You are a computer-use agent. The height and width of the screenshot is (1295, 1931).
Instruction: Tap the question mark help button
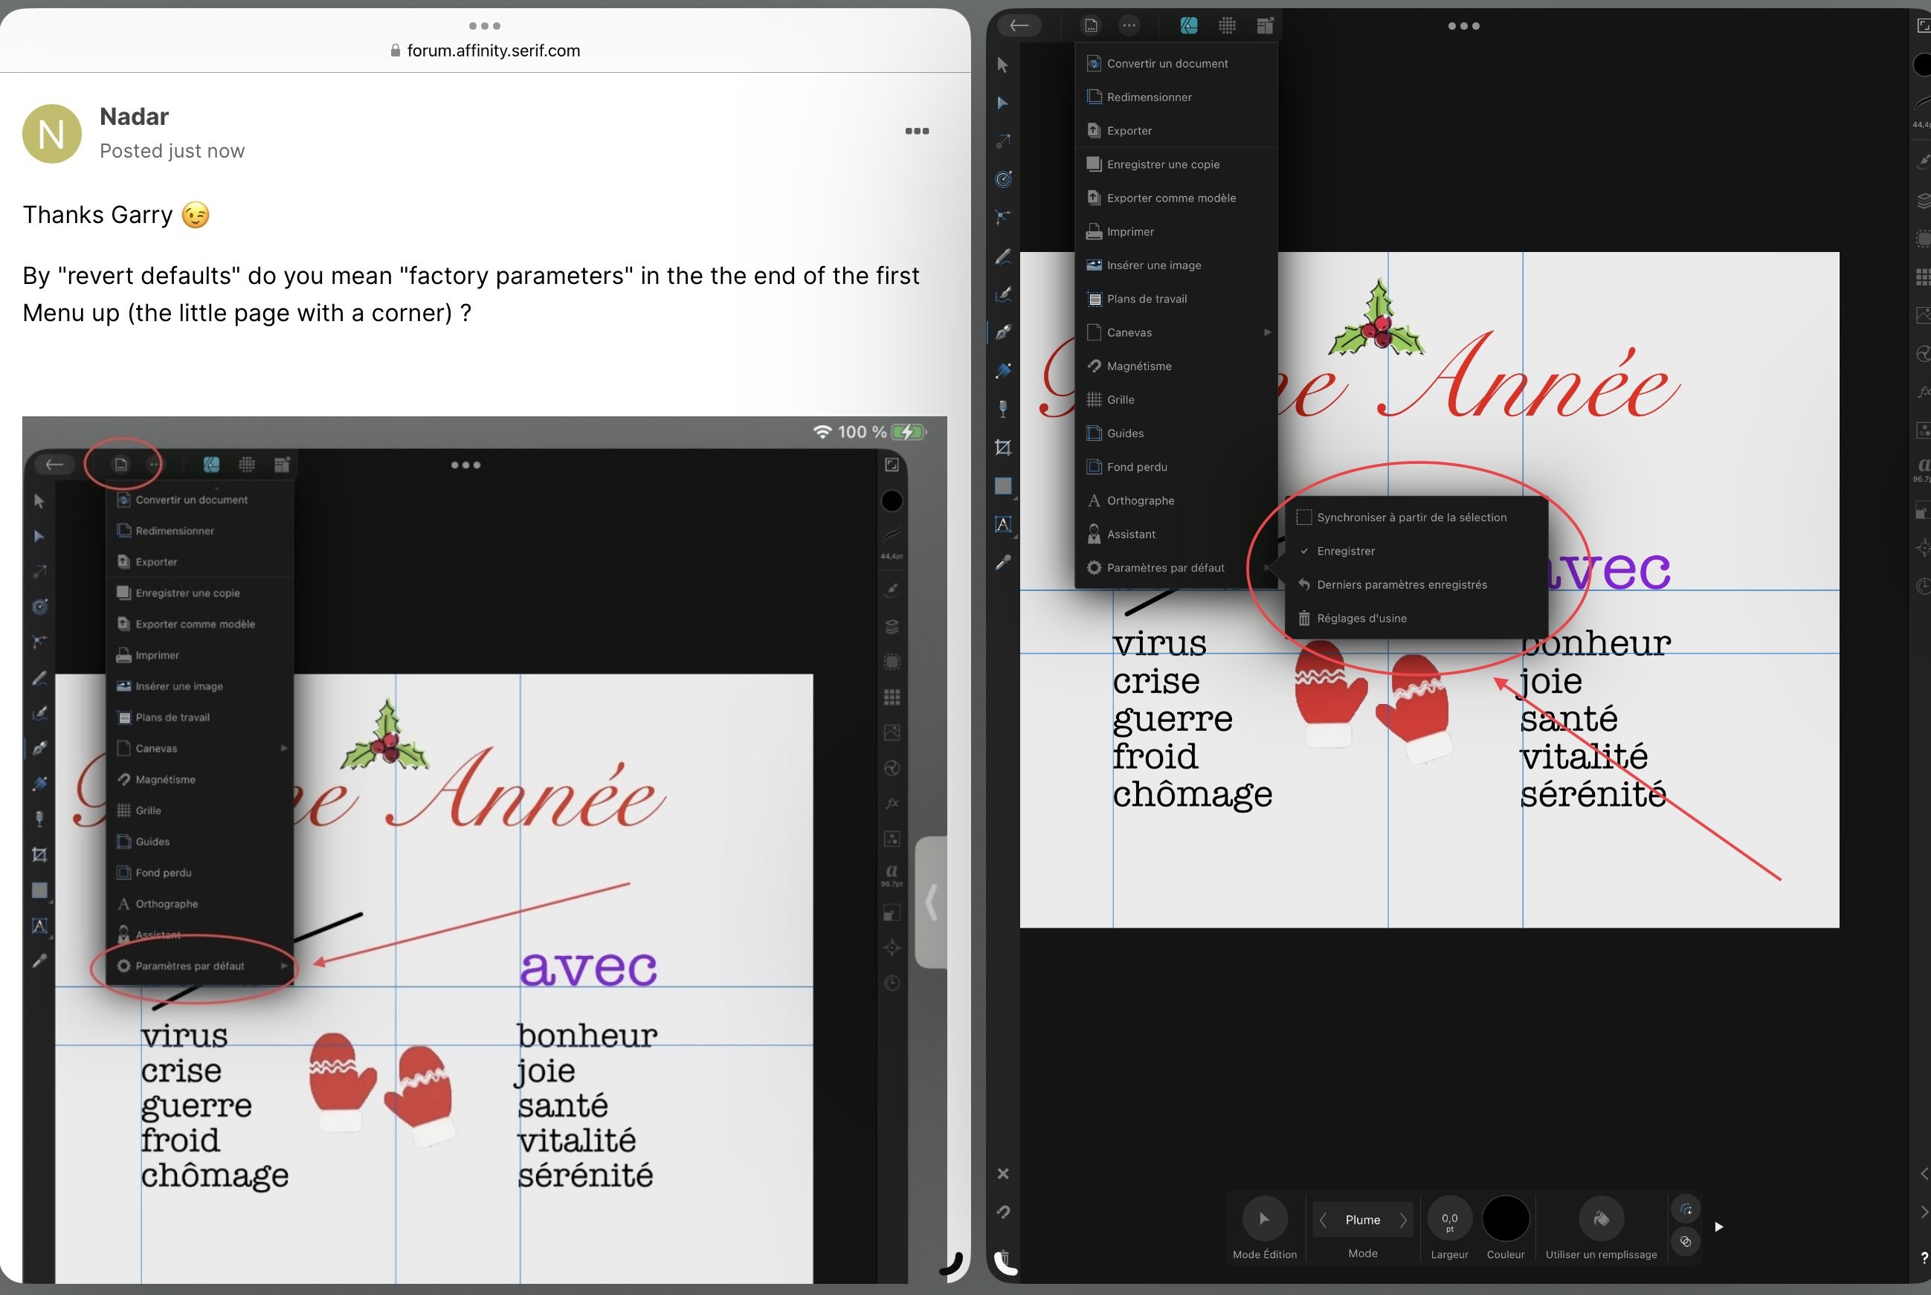1924,1257
